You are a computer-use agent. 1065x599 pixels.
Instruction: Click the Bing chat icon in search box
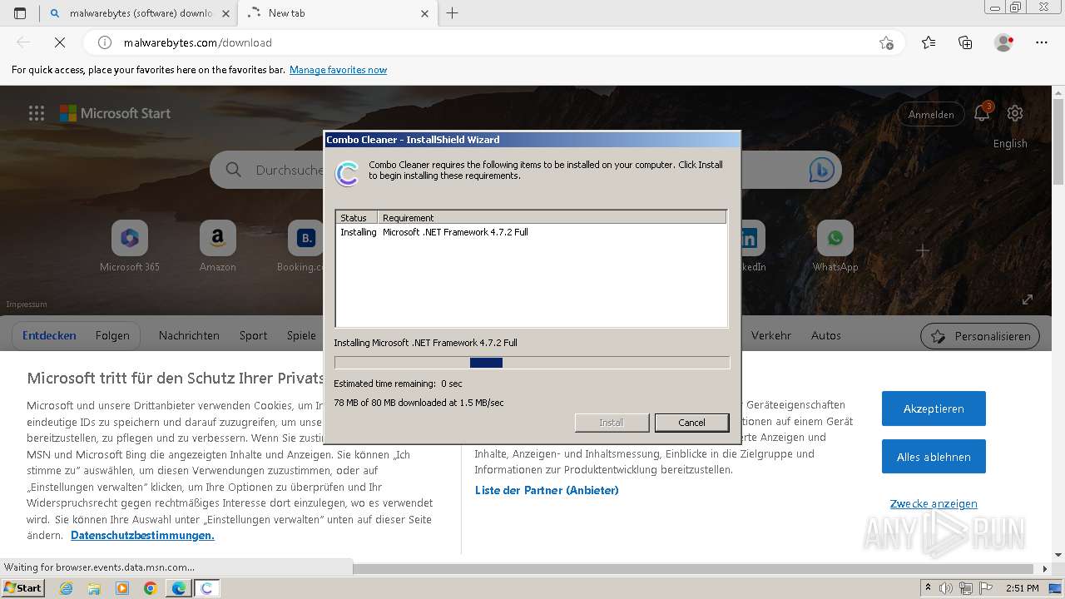[821, 170]
